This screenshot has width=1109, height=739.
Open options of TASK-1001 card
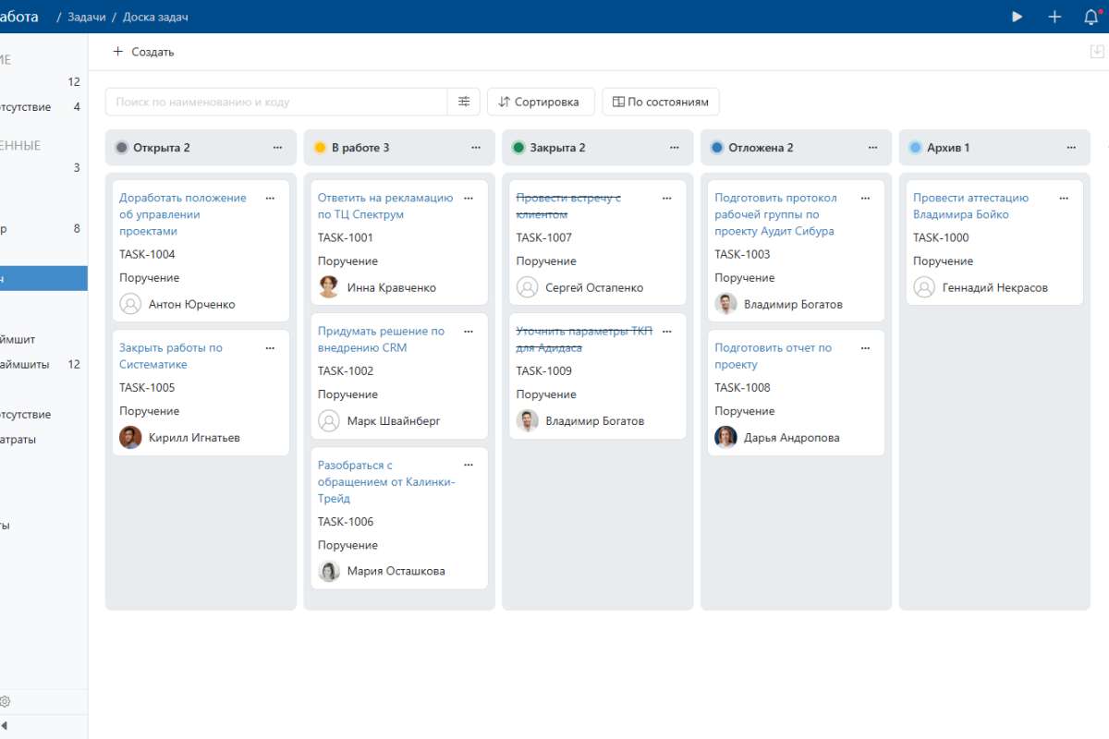coord(469,198)
